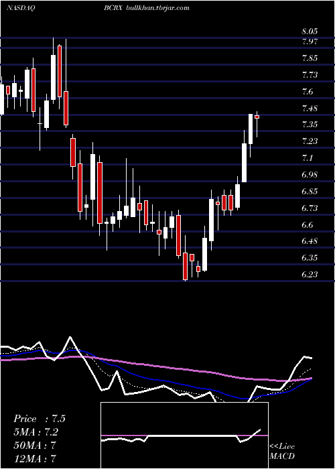Image resolution: width=335 pixels, height=469 pixels.
Task: Click the Price : 7.5 readout
Action: (40, 419)
